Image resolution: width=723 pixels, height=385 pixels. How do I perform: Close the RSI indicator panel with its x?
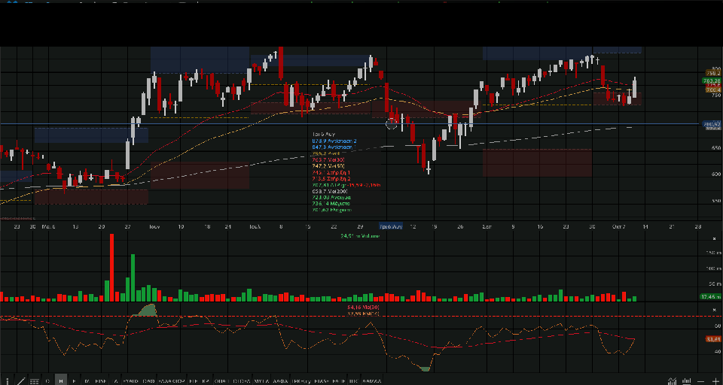point(714,310)
